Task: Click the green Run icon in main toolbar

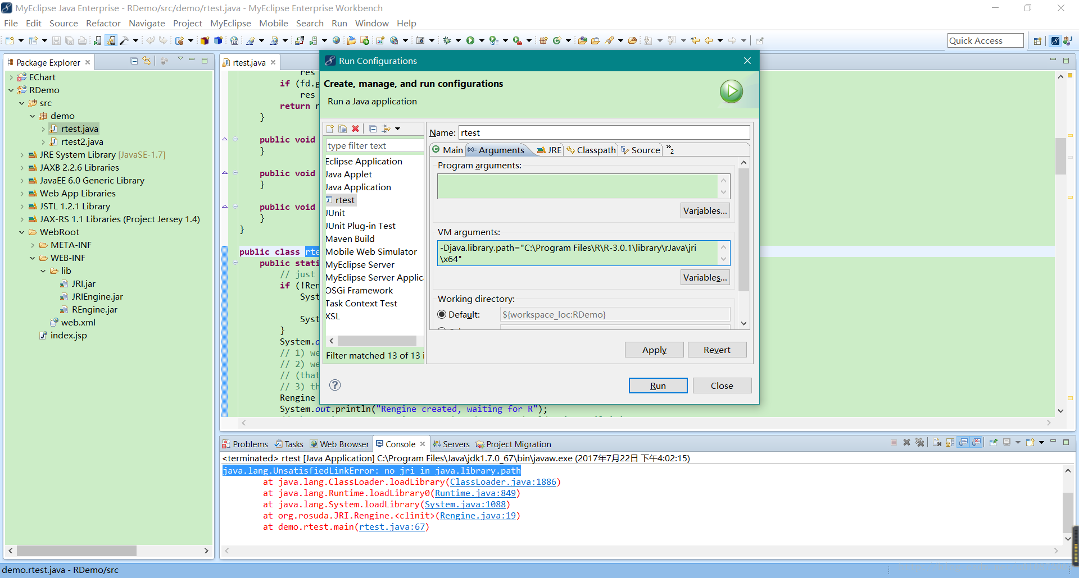Action: click(470, 40)
